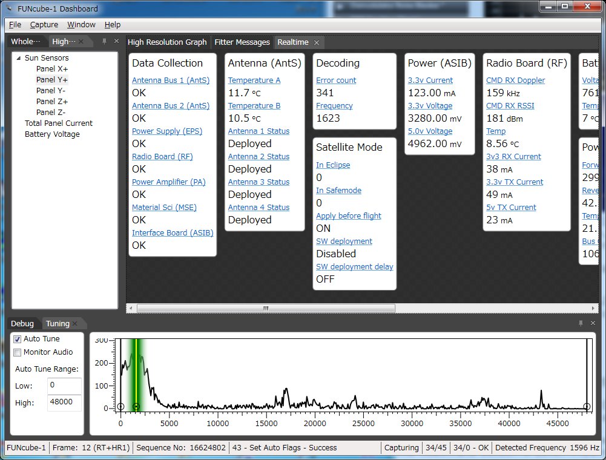The height and width of the screenshot is (460, 606).
Task: Open Power Supply (EPS) link
Action: tap(167, 131)
